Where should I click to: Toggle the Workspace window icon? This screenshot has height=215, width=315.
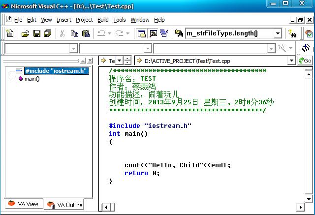click(142, 33)
